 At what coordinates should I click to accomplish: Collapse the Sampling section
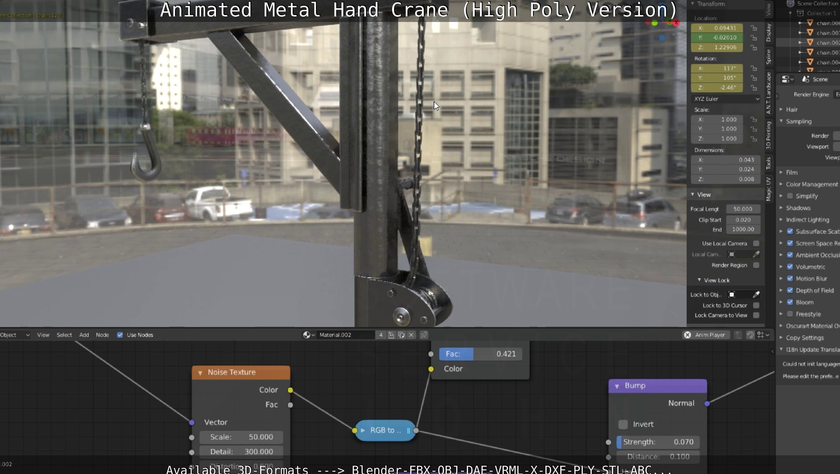click(781, 121)
